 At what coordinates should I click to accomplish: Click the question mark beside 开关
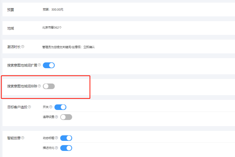click(x=51, y=107)
